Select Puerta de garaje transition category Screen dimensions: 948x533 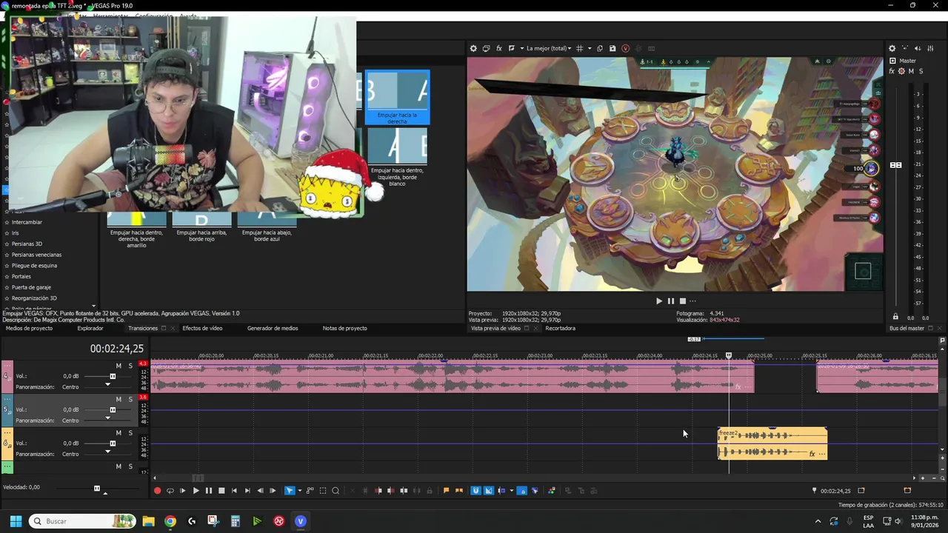tap(31, 287)
